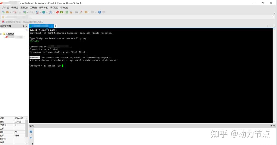The width and height of the screenshot is (277, 145).
Task: Open the 查看(V) menu
Action: pyautogui.click(x=24, y=8)
